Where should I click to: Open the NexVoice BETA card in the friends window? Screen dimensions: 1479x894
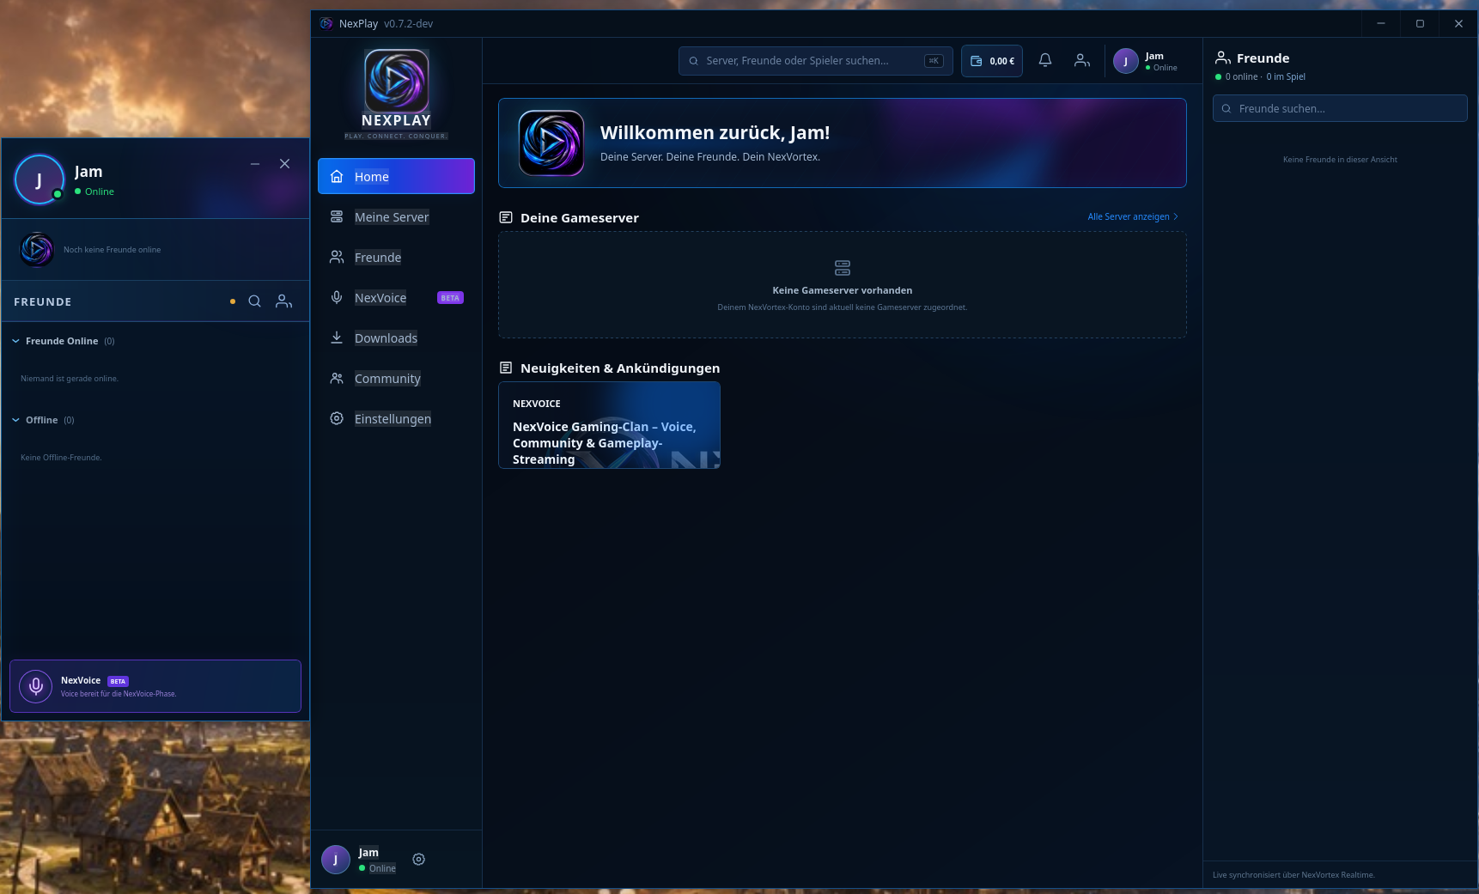(155, 686)
